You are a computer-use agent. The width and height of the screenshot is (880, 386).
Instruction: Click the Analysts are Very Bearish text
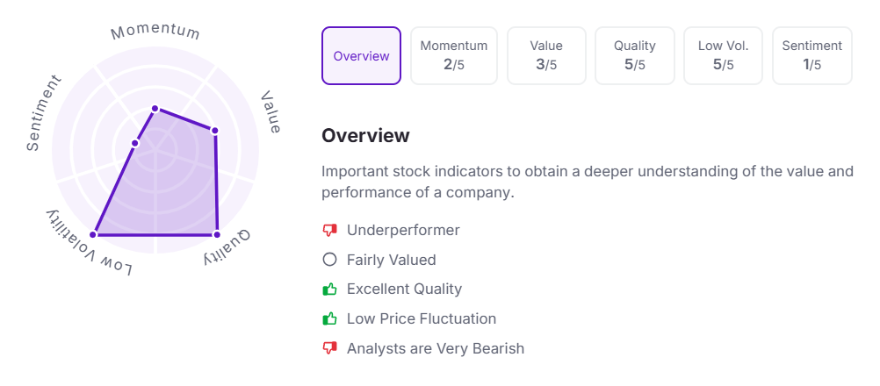[436, 348]
